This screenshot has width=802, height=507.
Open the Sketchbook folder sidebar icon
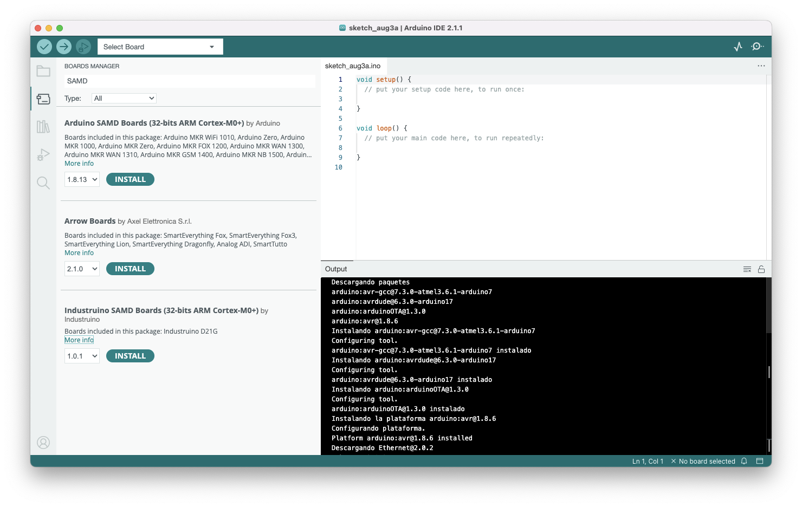(x=43, y=71)
